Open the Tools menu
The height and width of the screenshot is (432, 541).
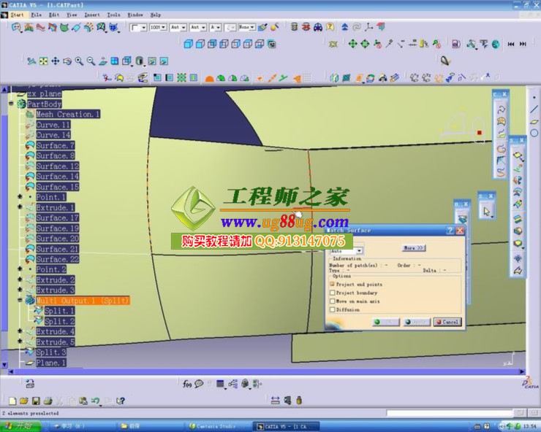tap(113, 15)
